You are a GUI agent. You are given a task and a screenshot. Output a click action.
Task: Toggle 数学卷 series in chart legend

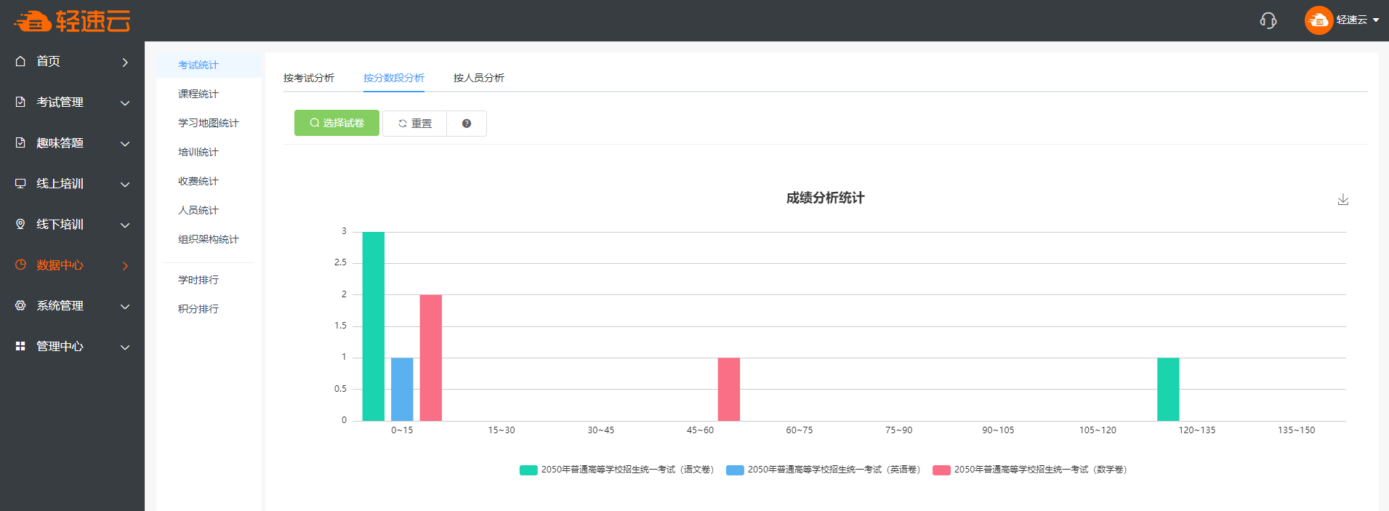tap(1029, 470)
